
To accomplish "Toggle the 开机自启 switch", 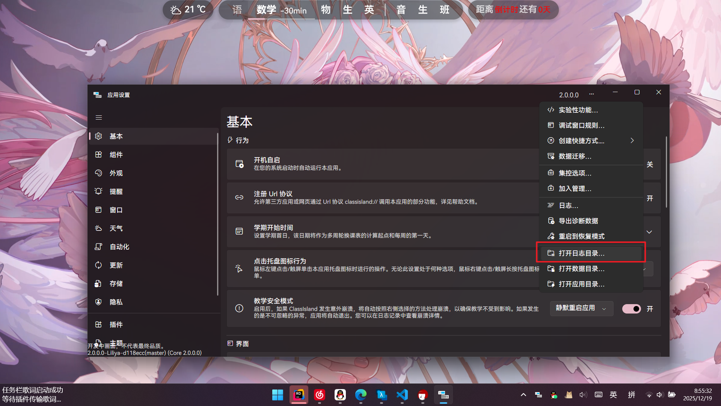I will click(631, 164).
